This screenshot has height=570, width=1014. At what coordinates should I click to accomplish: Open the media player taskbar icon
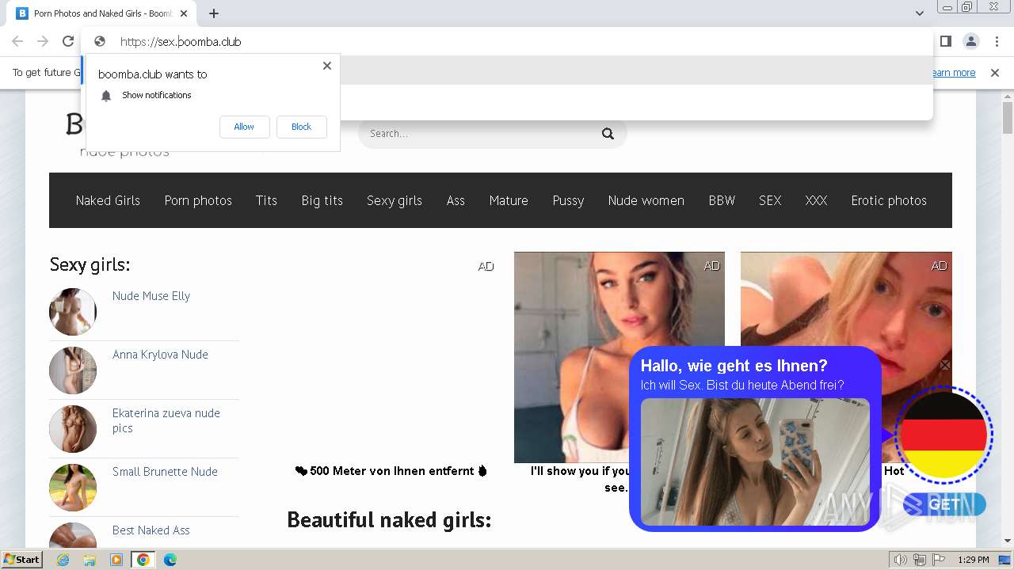[x=116, y=560]
